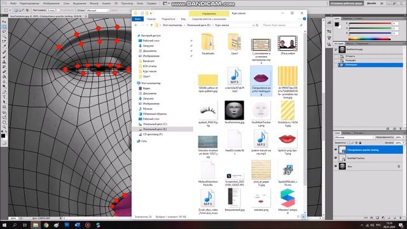407x229 pixels.
Task: Open the layer opacity slider arrow
Action: point(404,137)
